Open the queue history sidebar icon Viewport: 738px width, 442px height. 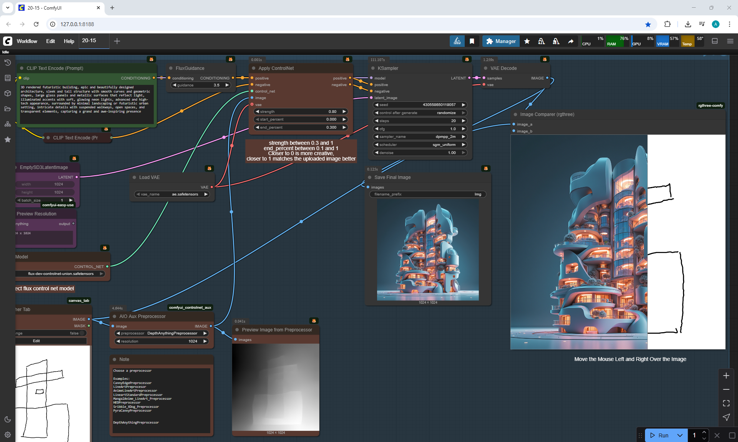[x=7, y=63]
